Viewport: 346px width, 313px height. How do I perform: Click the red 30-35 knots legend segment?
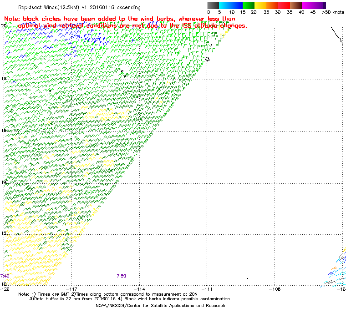[284, 5]
